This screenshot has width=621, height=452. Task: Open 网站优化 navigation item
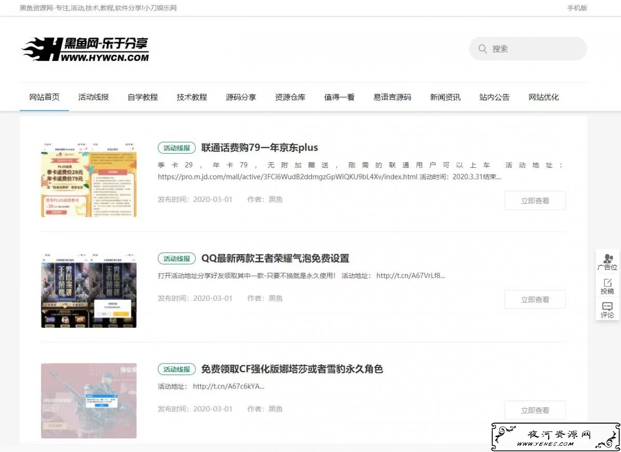pos(543,97)
